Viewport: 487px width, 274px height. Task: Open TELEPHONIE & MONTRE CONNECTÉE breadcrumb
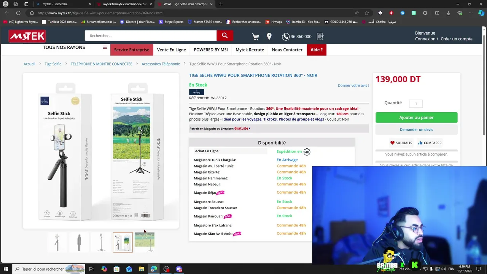coord(102,64)
